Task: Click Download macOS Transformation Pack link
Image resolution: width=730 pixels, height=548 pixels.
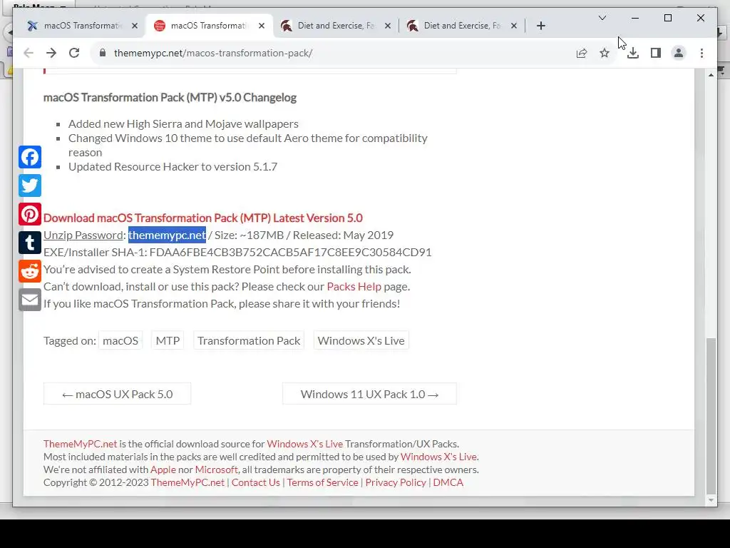Action: pyautogui.click(x=203, y=218)
